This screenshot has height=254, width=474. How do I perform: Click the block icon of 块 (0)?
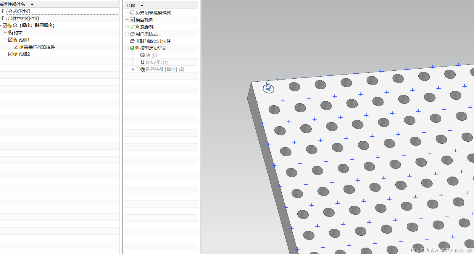pos(143,55)
